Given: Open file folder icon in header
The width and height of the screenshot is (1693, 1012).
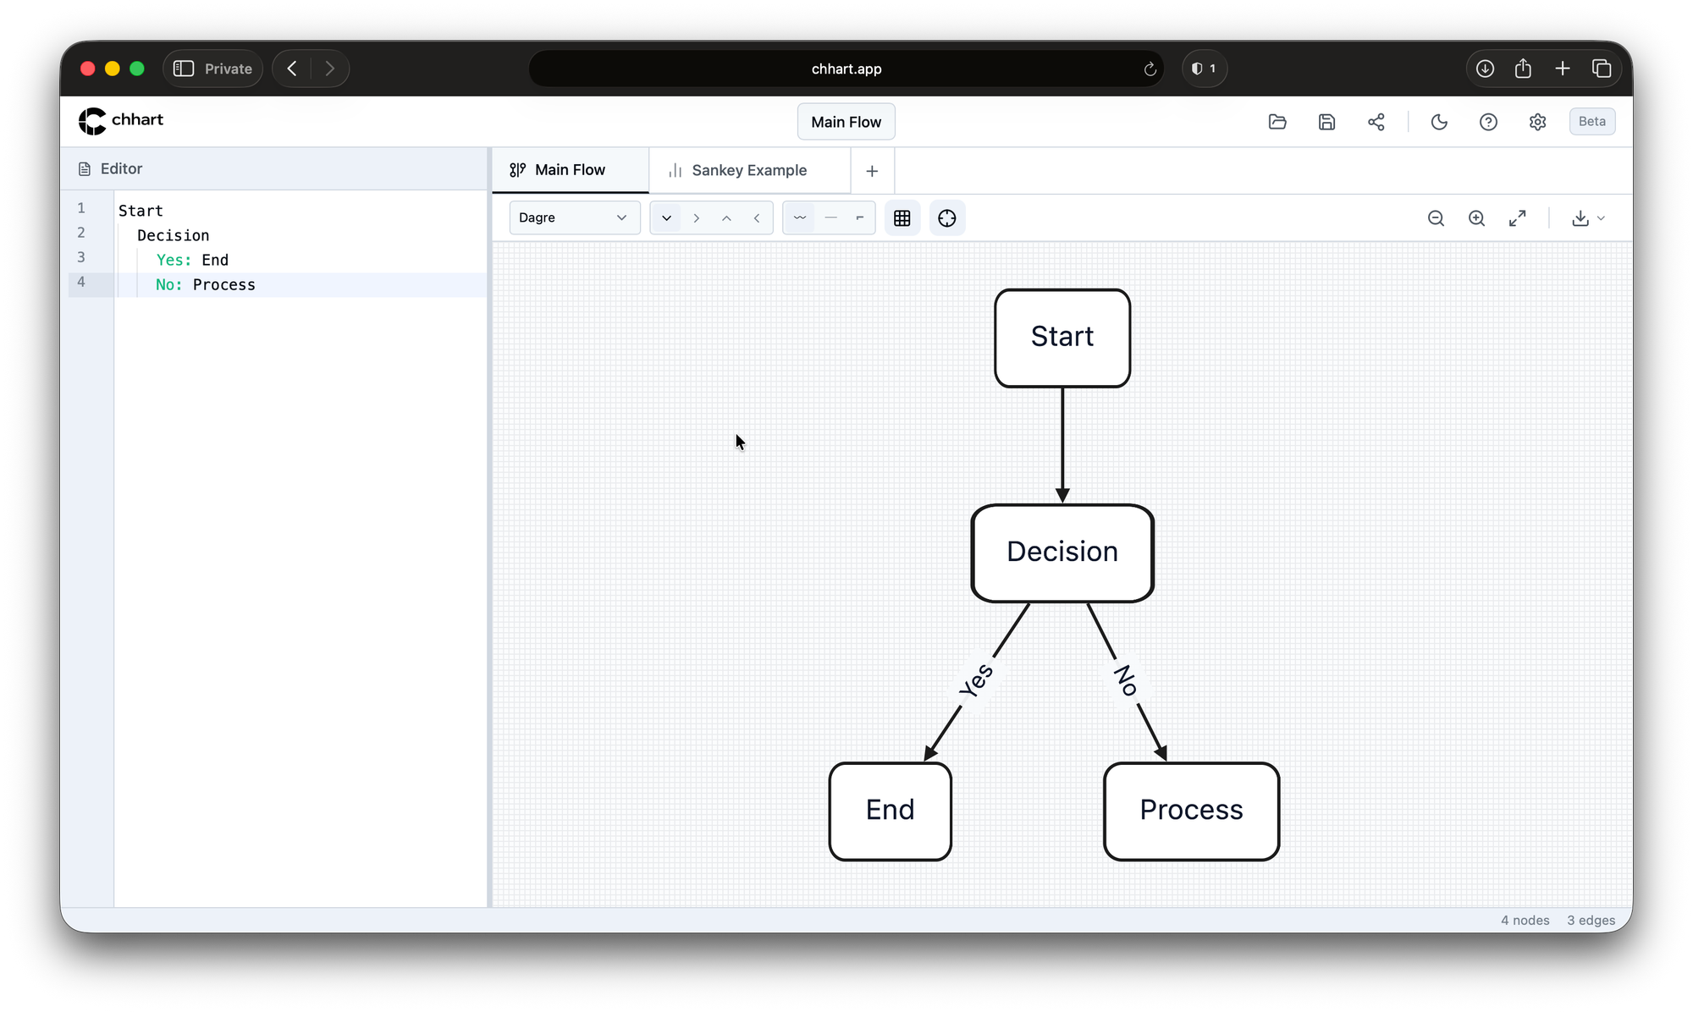Looking at the screenshot, I should pyautogui.click(x=1277, y=122).
